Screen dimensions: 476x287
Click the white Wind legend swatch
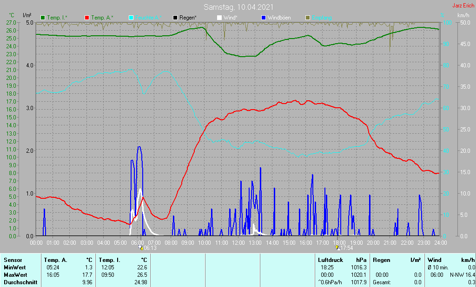tap(219, 18)
